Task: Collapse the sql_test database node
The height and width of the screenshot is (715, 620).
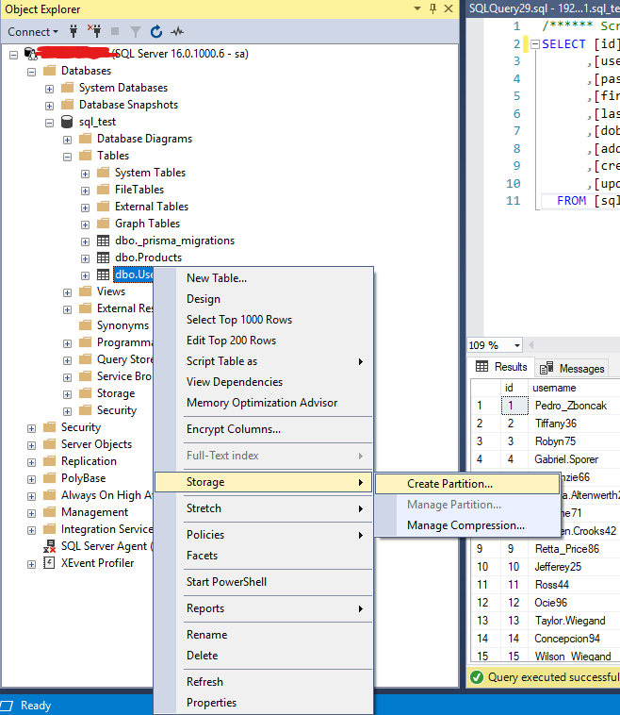Action: 49,123
